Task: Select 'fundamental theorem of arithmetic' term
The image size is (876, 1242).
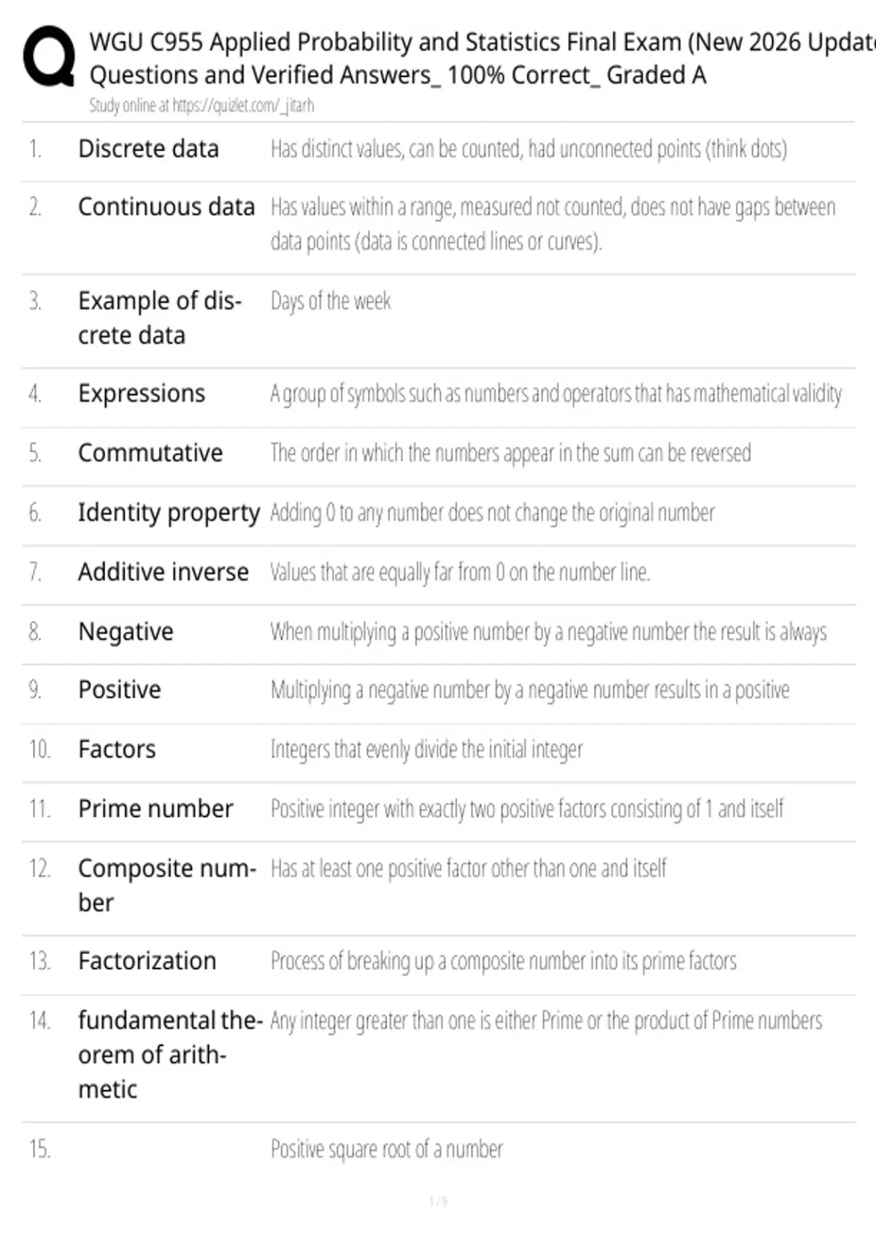Action: [x=170, y=1055]
